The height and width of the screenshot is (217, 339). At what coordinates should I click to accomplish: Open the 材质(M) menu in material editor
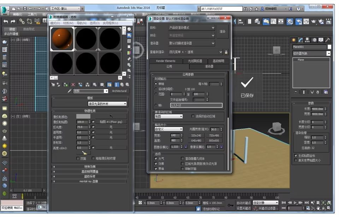coord(68,23)
